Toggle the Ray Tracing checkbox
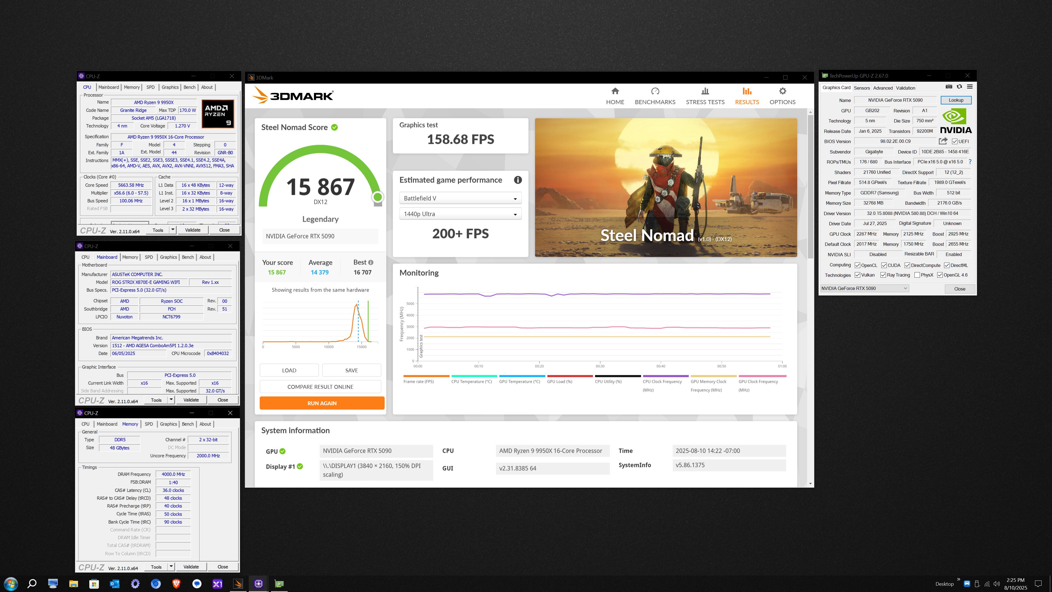The image size is (1052, 592). tap(883, 275)
